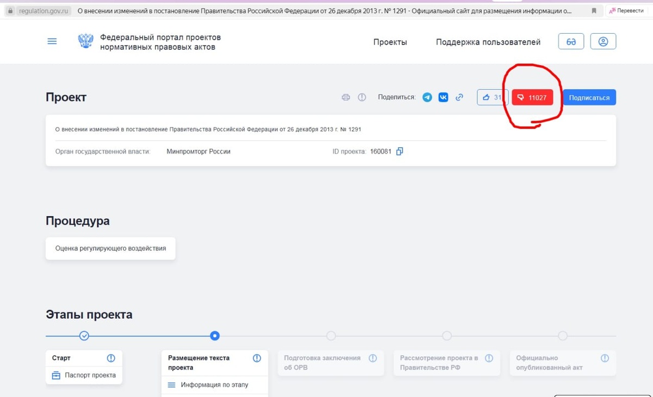Open Поддержка пользователей in the top navigation
Viewport: 653px width, 397px height.
[488, 42]
